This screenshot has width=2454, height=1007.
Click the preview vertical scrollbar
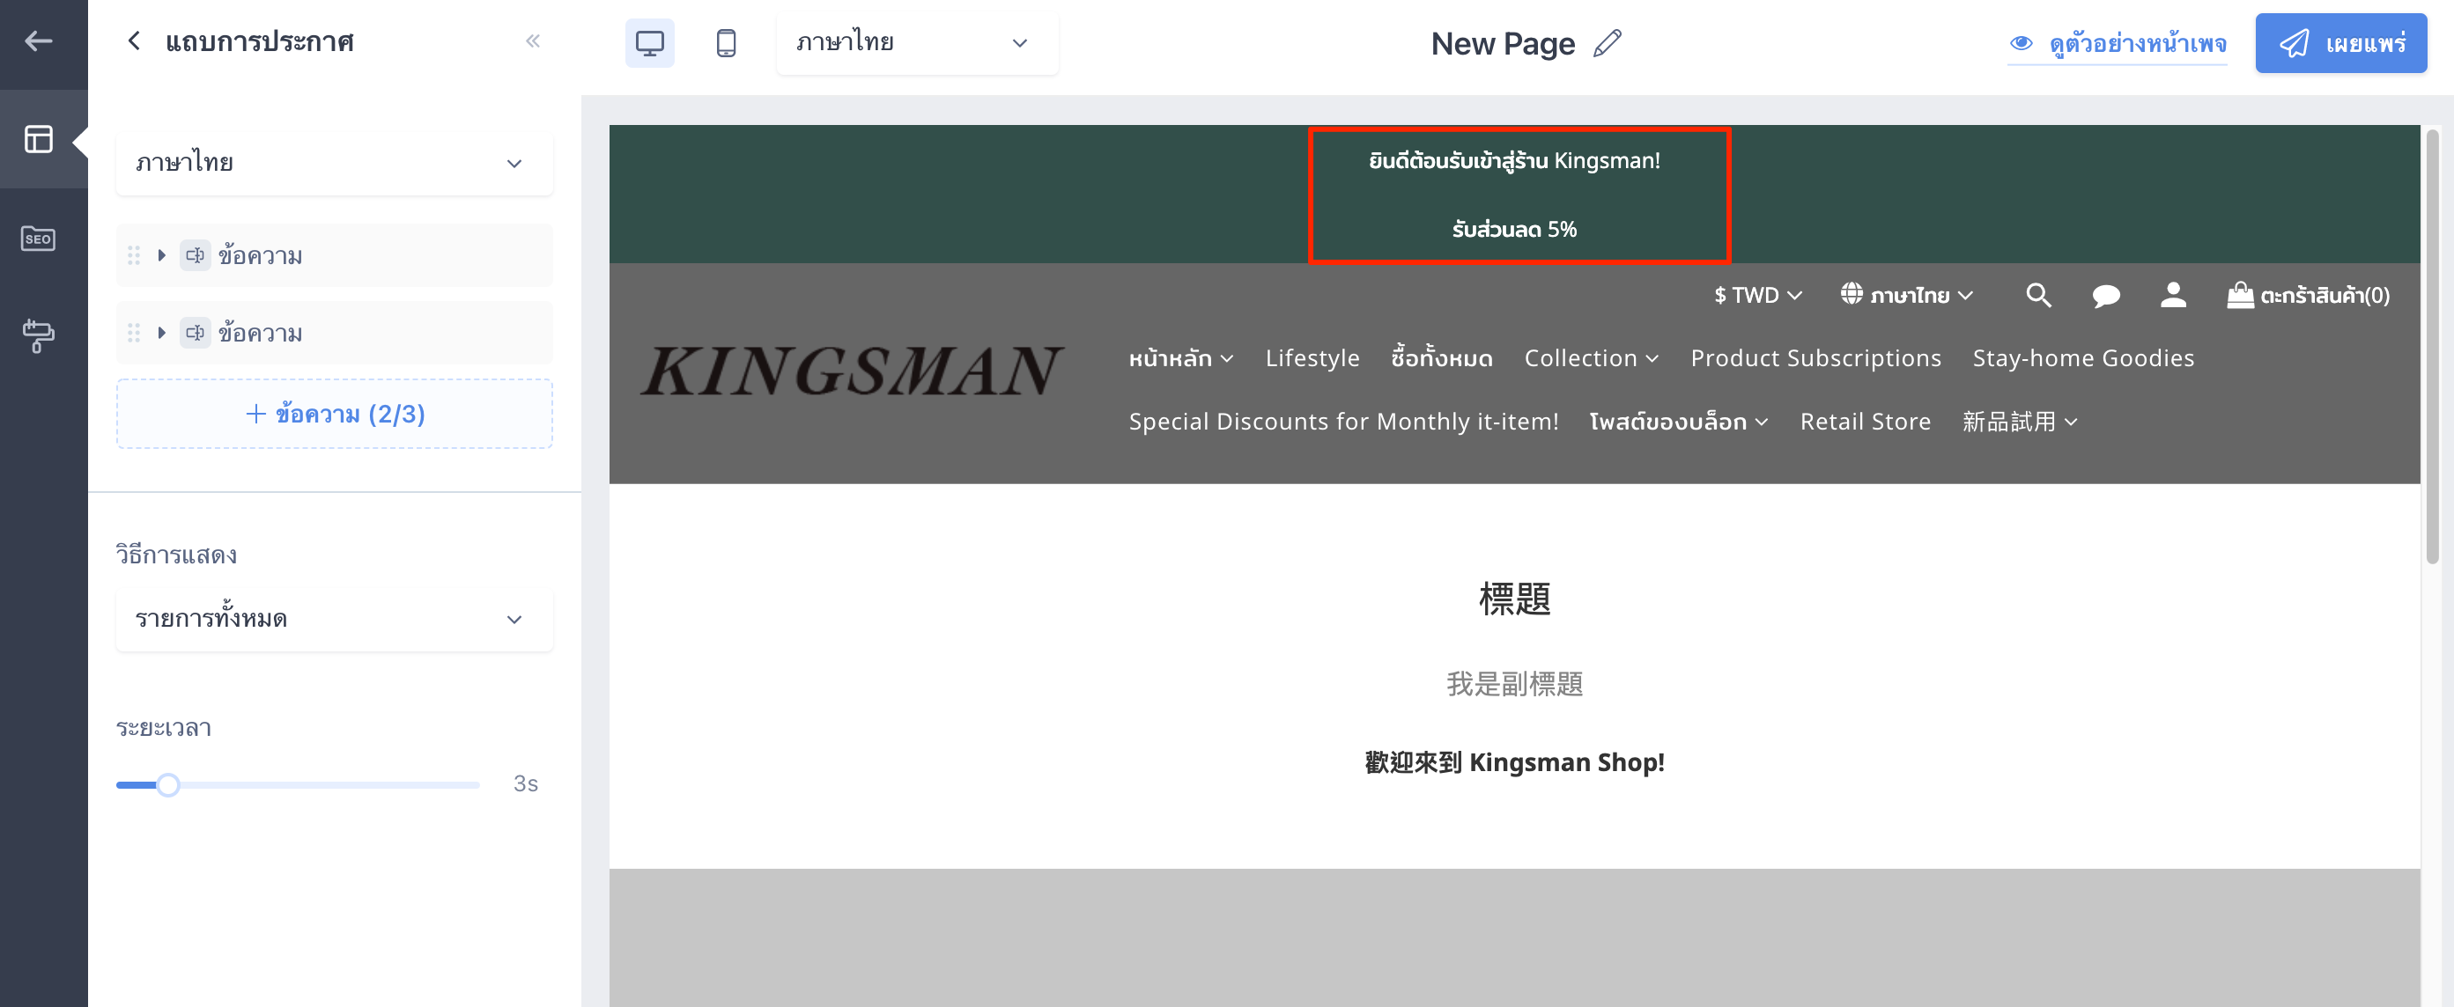(x=2431, y=348)
